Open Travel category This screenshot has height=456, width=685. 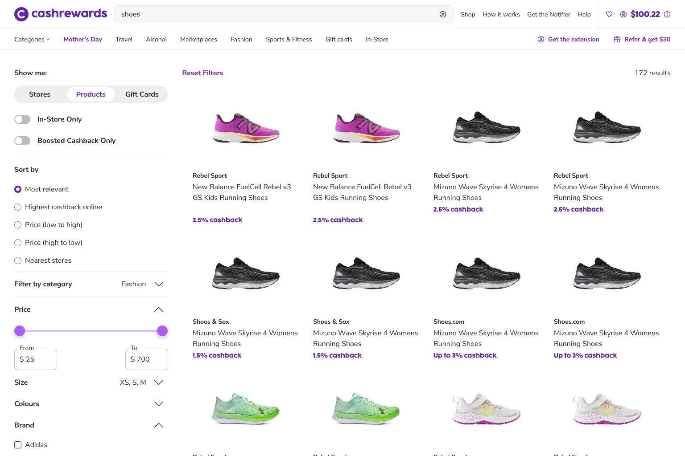pos(124,39)
